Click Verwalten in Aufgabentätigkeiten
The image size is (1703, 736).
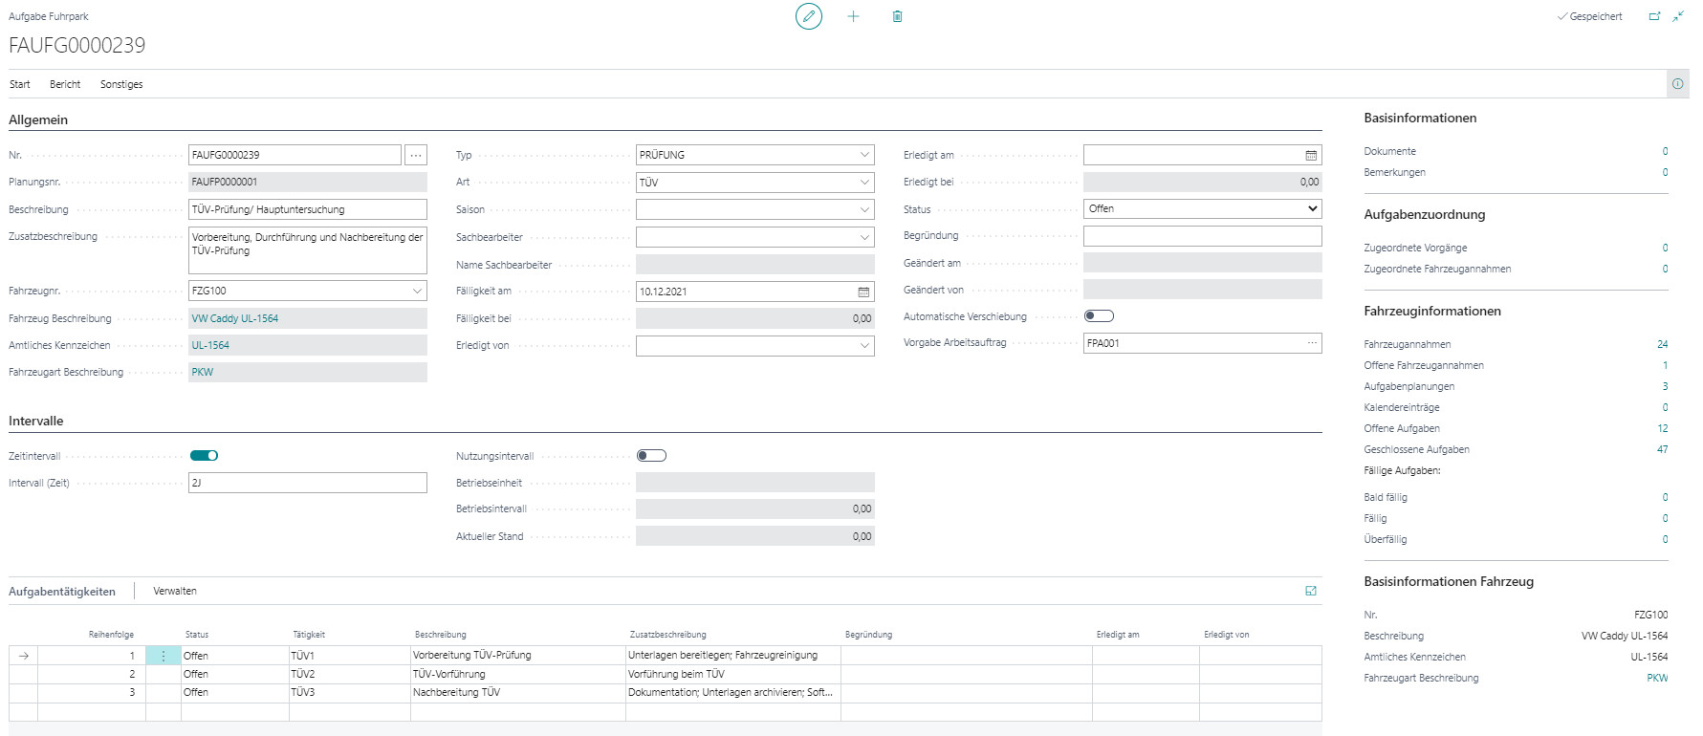click(x=175, y=591)
